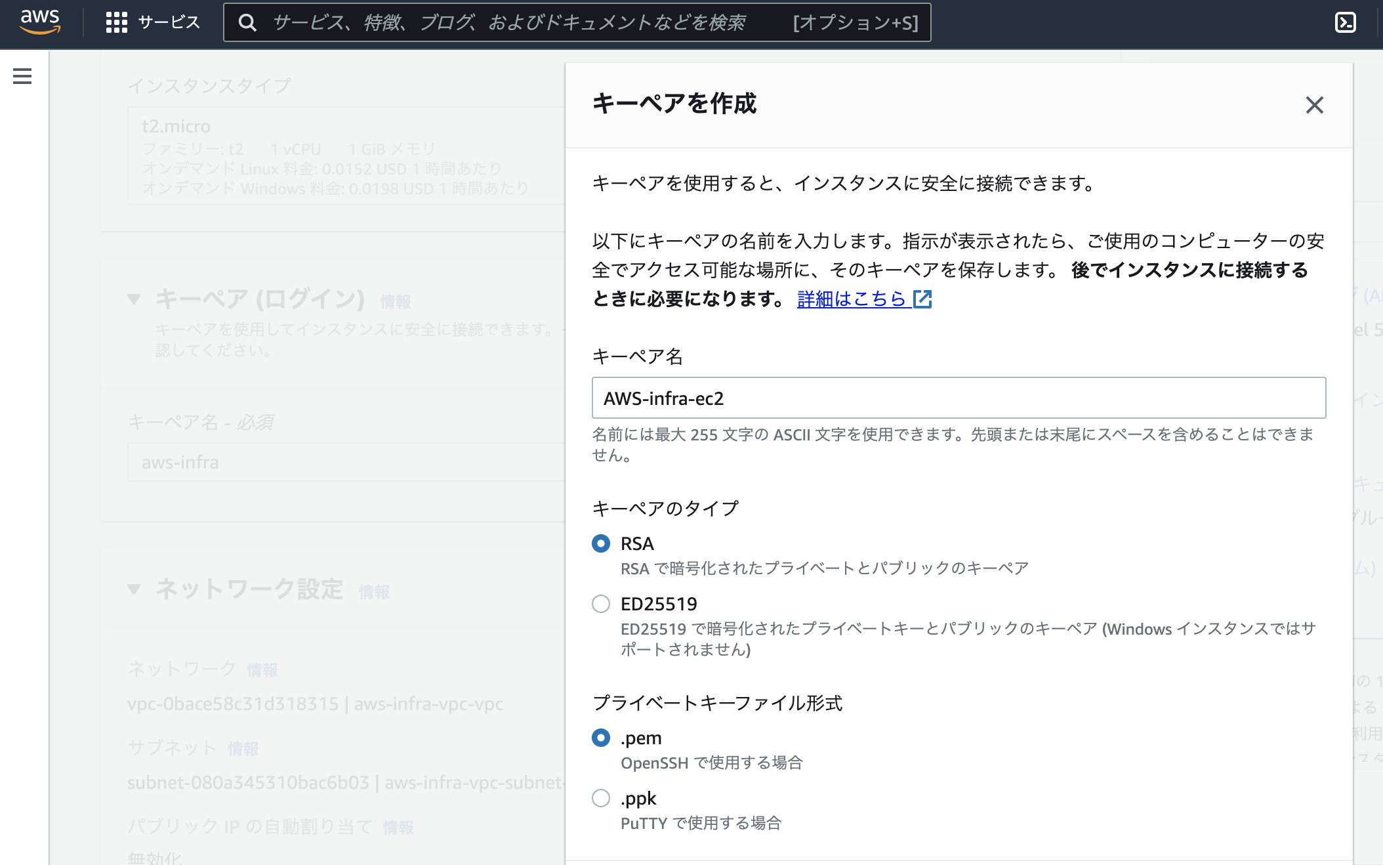Choose the .ppk private key format

coord(601,799)
